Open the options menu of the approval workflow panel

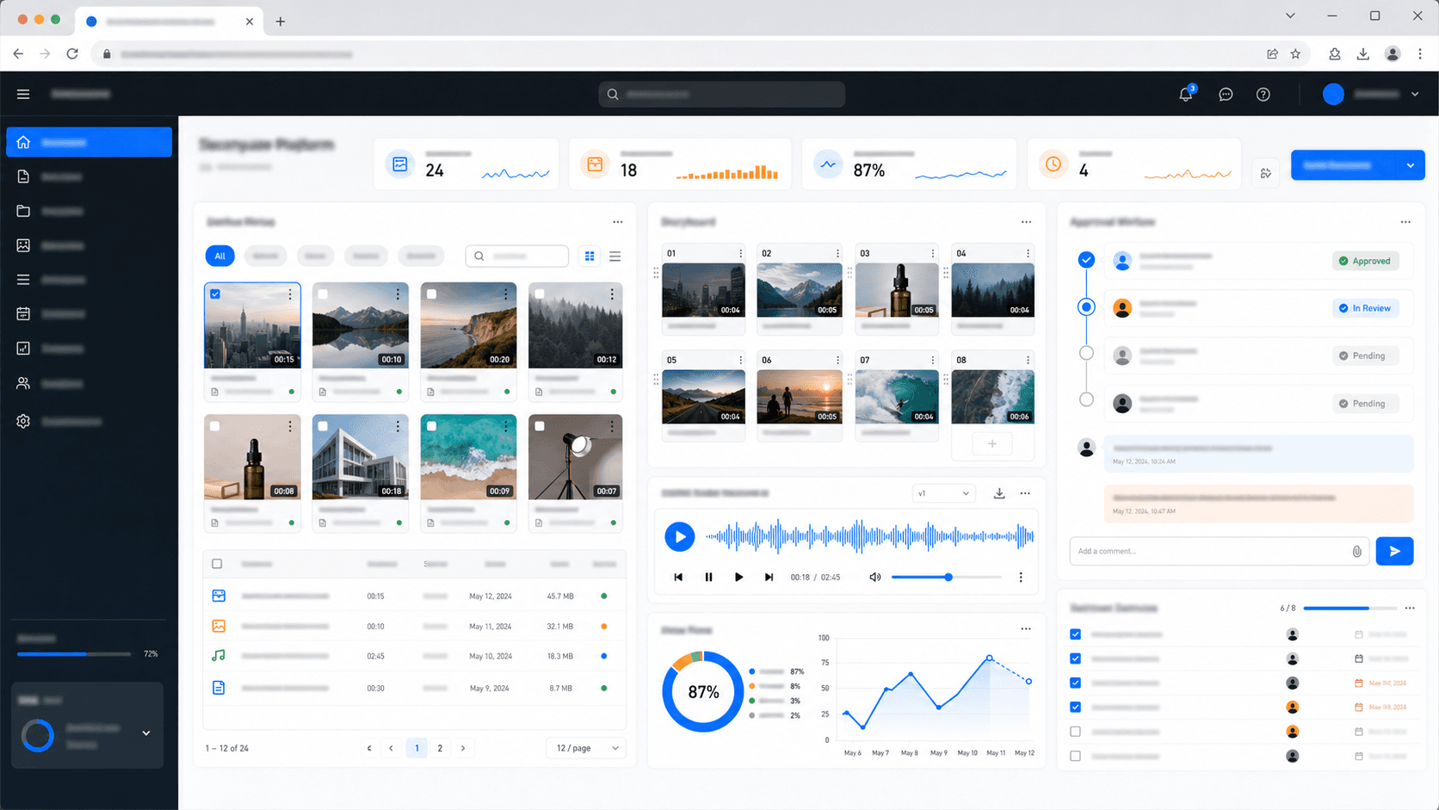coord(1405,222)
